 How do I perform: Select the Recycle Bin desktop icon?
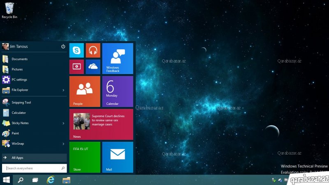pyautogui.click(x=9, y=11)
